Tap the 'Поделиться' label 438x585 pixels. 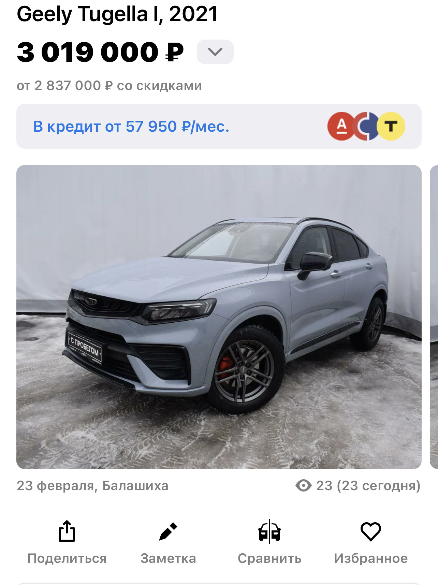67,558
